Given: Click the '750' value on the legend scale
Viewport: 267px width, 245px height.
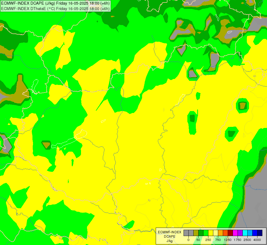Looking at the screenshot, I should [218, 240].
